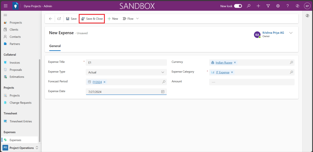Expand the Expense Type dropdown

(163, 72)
